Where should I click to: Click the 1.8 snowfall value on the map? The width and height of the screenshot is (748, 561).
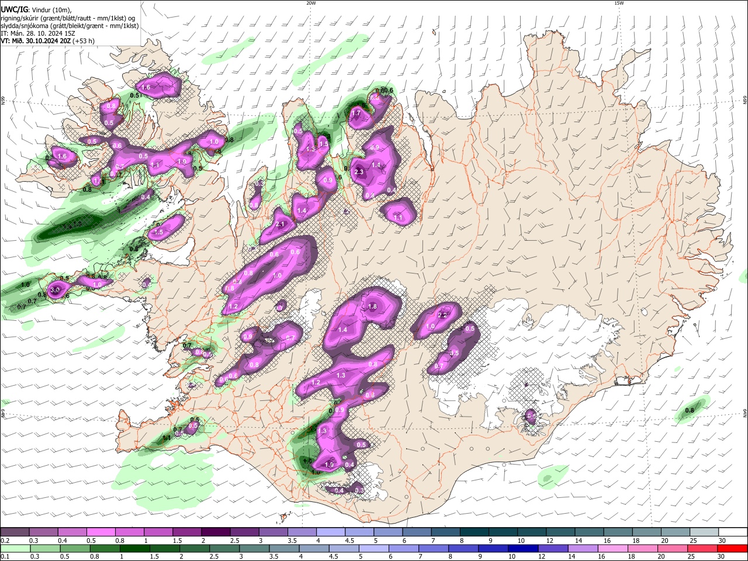(373, 306)
